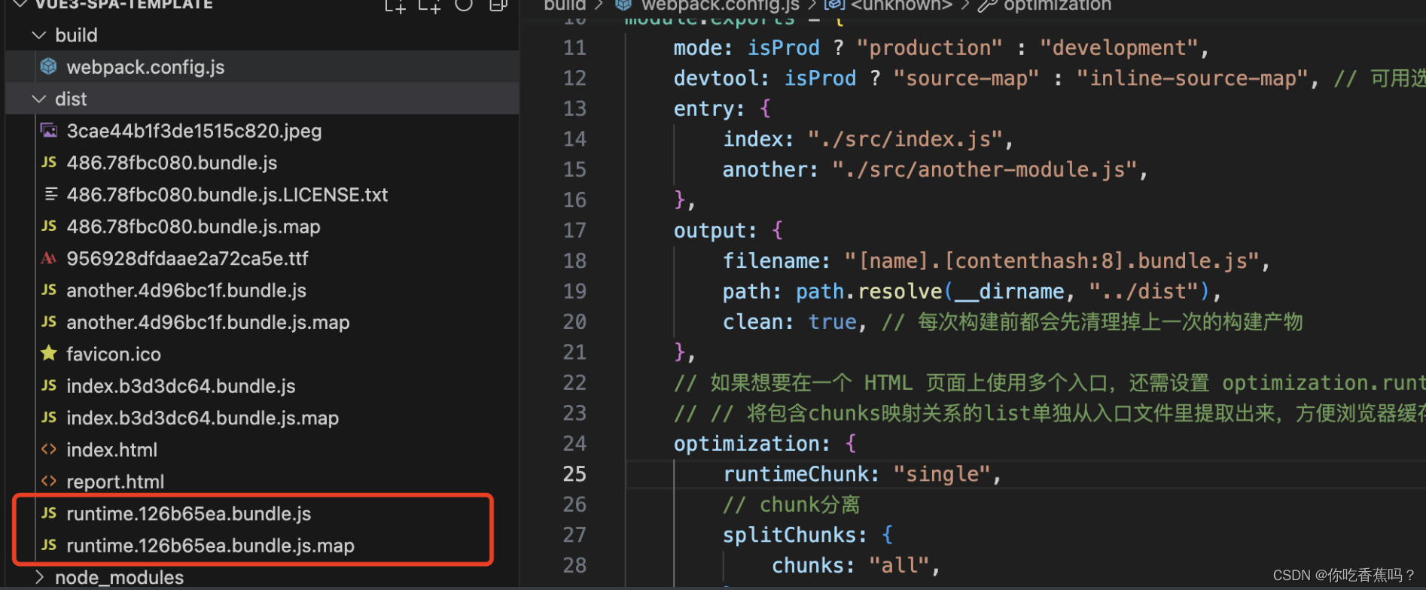Image resolution: width=1426 pixels, height=590 pixels.
Task: Click the "single" string on line 25
Action: point(942,474)
